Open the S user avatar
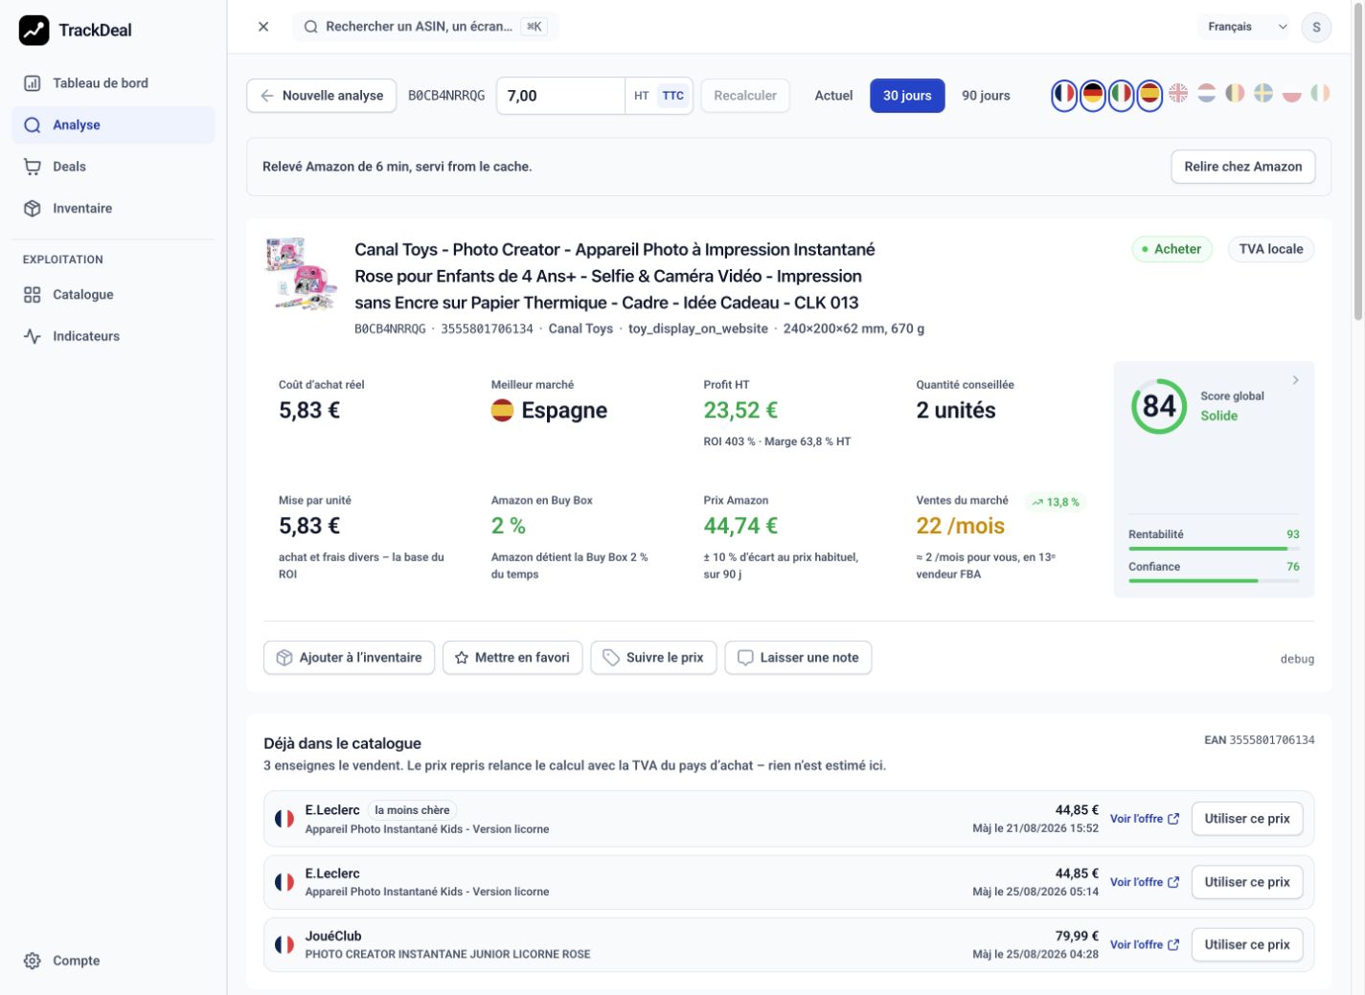Image resolution: width=1365 pixels, height=995 pixels. coord(1316,27)
